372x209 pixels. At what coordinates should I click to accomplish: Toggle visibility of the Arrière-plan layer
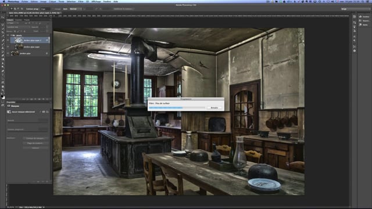8,53
